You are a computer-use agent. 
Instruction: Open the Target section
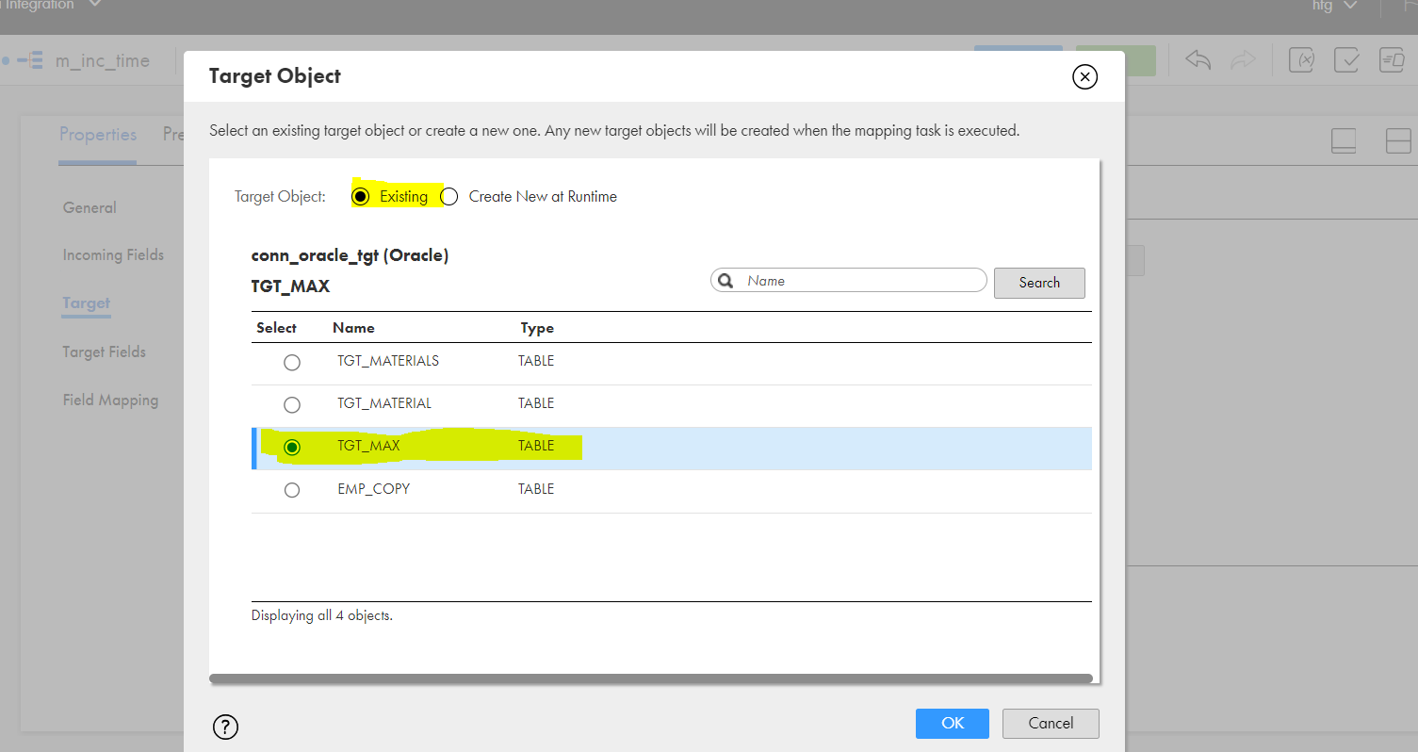(x=86, y=302)
